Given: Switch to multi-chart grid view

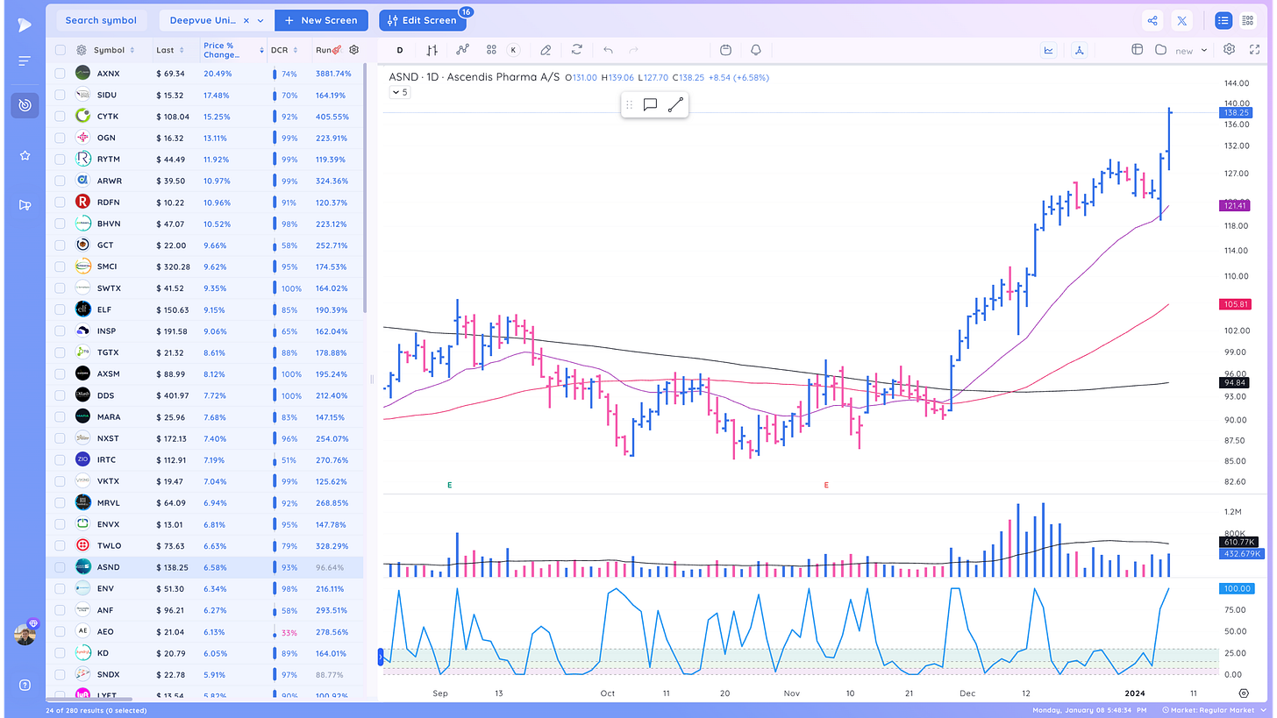Looking at the screenshot, I should [x=1248, y=21].
